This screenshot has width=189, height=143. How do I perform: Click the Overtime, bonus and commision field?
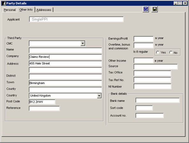coord(143,45)
